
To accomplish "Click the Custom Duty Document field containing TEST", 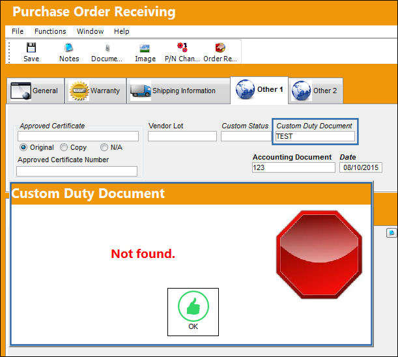I will coord(315,136).
